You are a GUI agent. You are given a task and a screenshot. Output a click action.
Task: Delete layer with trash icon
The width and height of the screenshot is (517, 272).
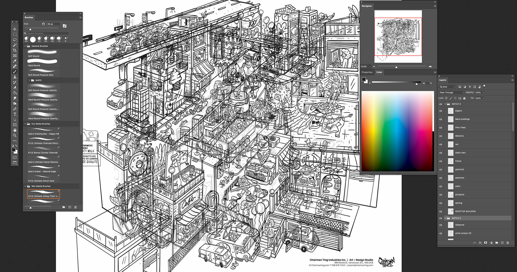click(x=508, y=243)
